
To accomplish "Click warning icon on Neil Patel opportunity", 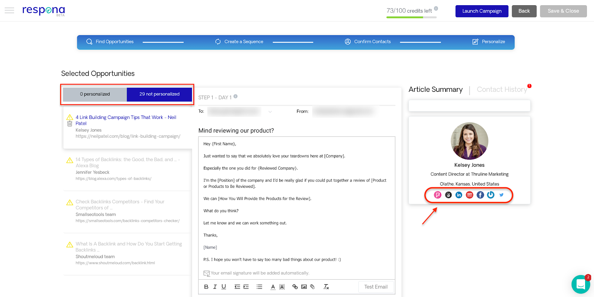I will point(70,117).
